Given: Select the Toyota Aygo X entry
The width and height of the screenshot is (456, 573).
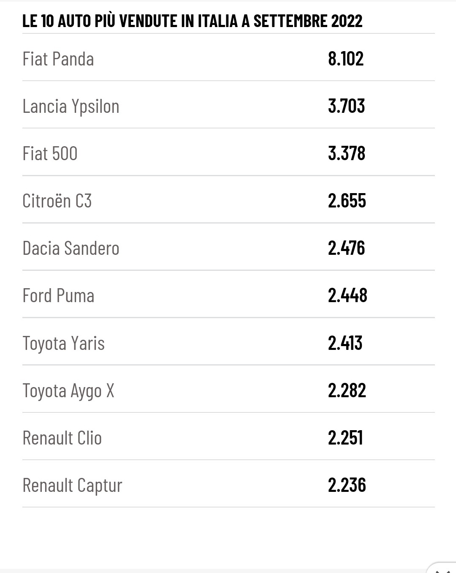Looking at the screenshot, I should (68, 390).
